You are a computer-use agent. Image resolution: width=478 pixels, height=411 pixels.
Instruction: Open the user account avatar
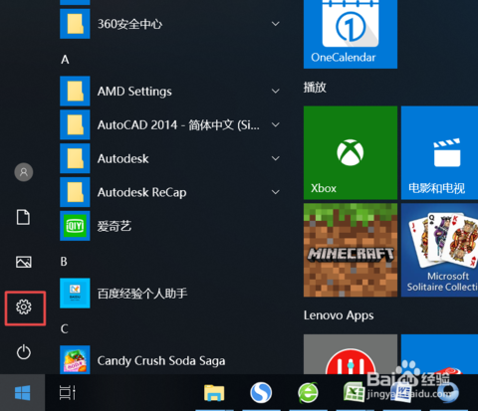tap(24, 172)
